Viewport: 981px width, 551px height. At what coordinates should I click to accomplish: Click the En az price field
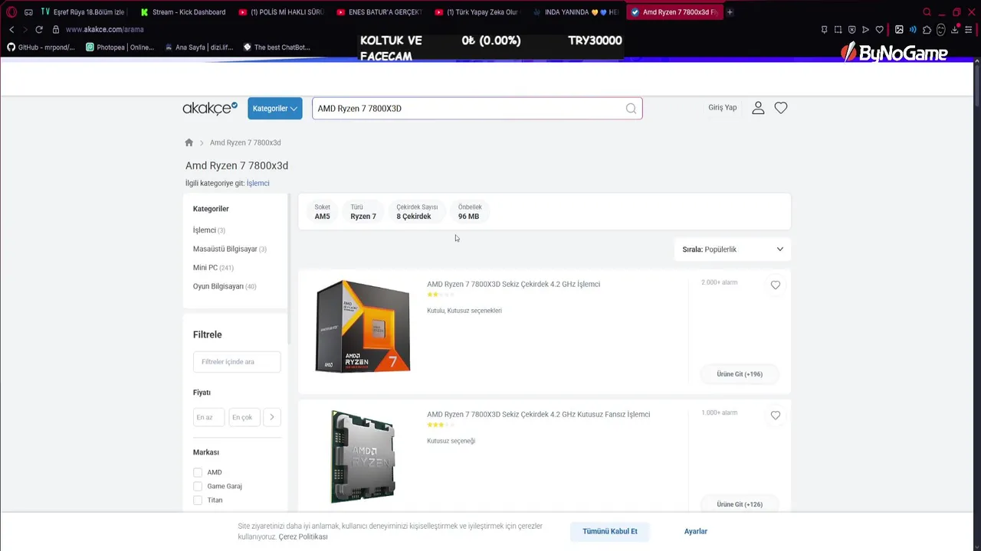(208, 417)
